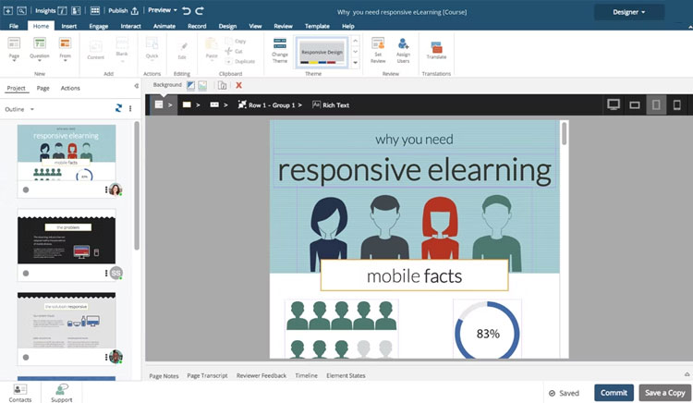Click the background image icon
This screenshot has height=403, width=693.
point(202,85)
